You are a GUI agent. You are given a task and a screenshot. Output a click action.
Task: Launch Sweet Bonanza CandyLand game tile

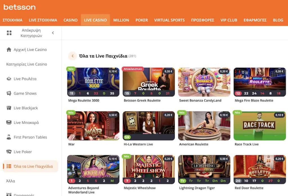point(204,82)
